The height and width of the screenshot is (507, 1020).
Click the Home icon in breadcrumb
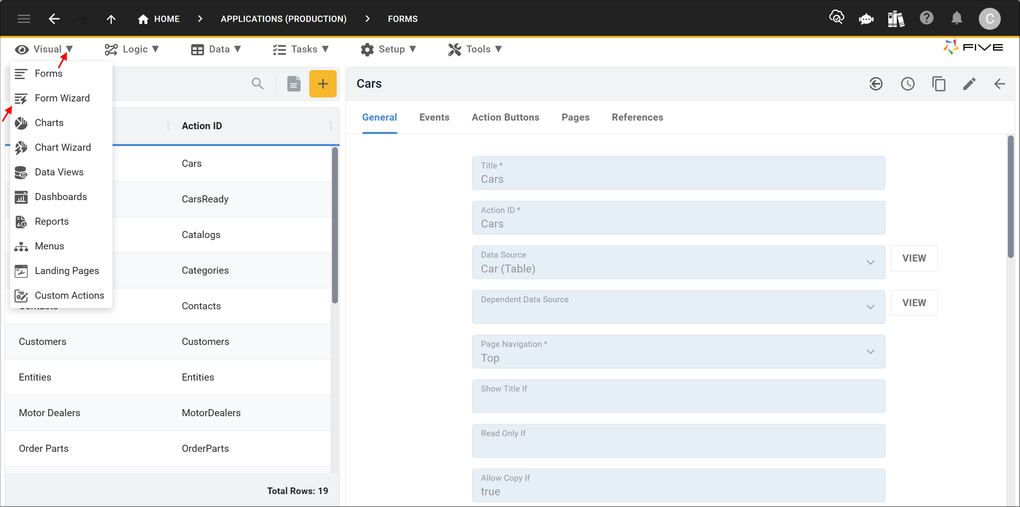tap(143, 19)
